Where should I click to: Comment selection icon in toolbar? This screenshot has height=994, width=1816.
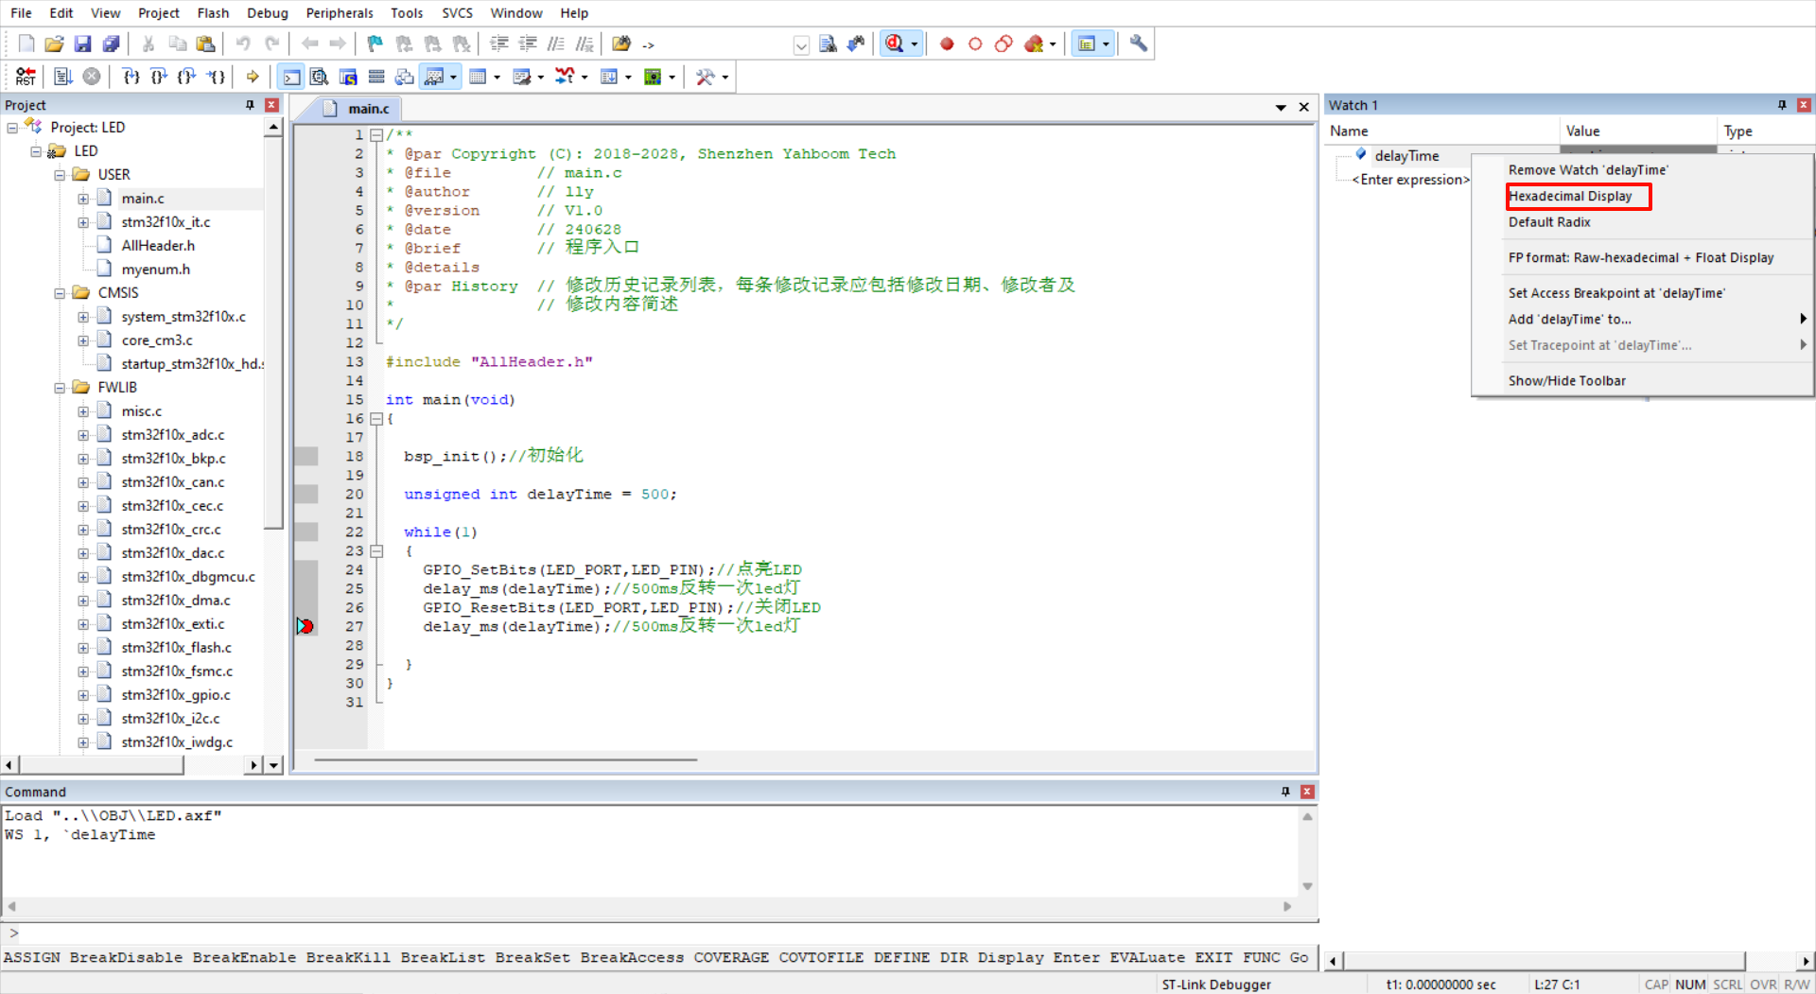[x=556, y=44]
